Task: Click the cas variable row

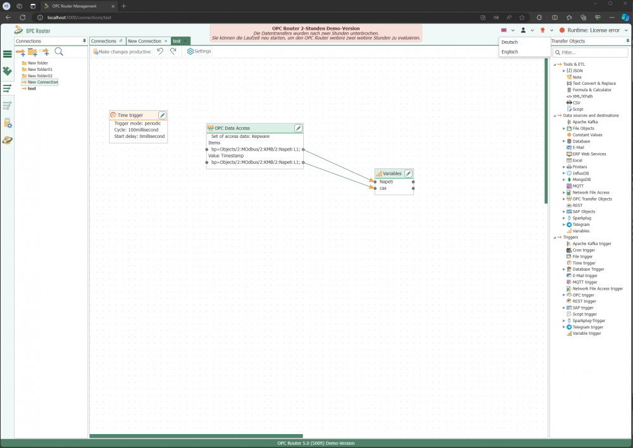Action: [394, 188]
